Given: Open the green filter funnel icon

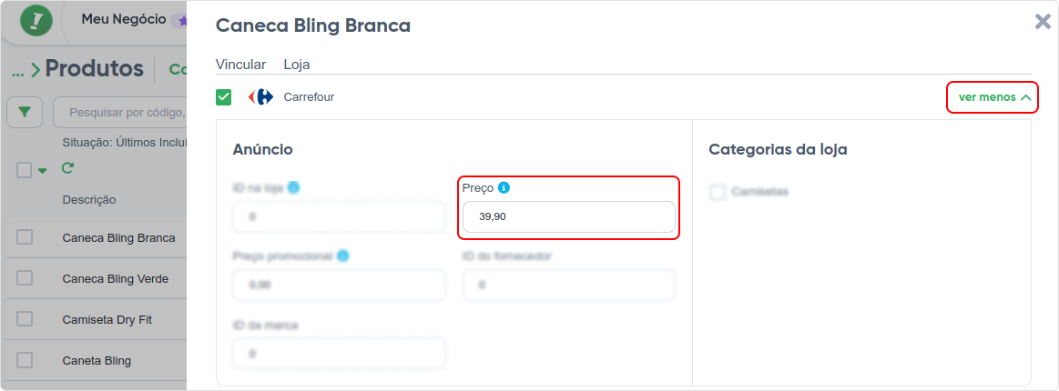Looking at the screenshot, I should (25, 113).
